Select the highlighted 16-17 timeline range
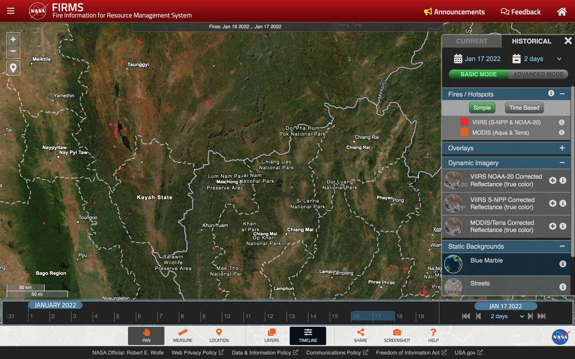This screenshot has height=359, width=575. [x=373, y=316]
